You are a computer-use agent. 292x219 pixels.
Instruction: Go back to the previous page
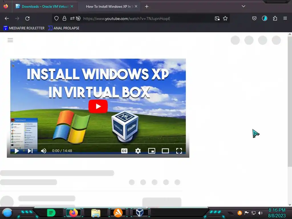point(7,19)
